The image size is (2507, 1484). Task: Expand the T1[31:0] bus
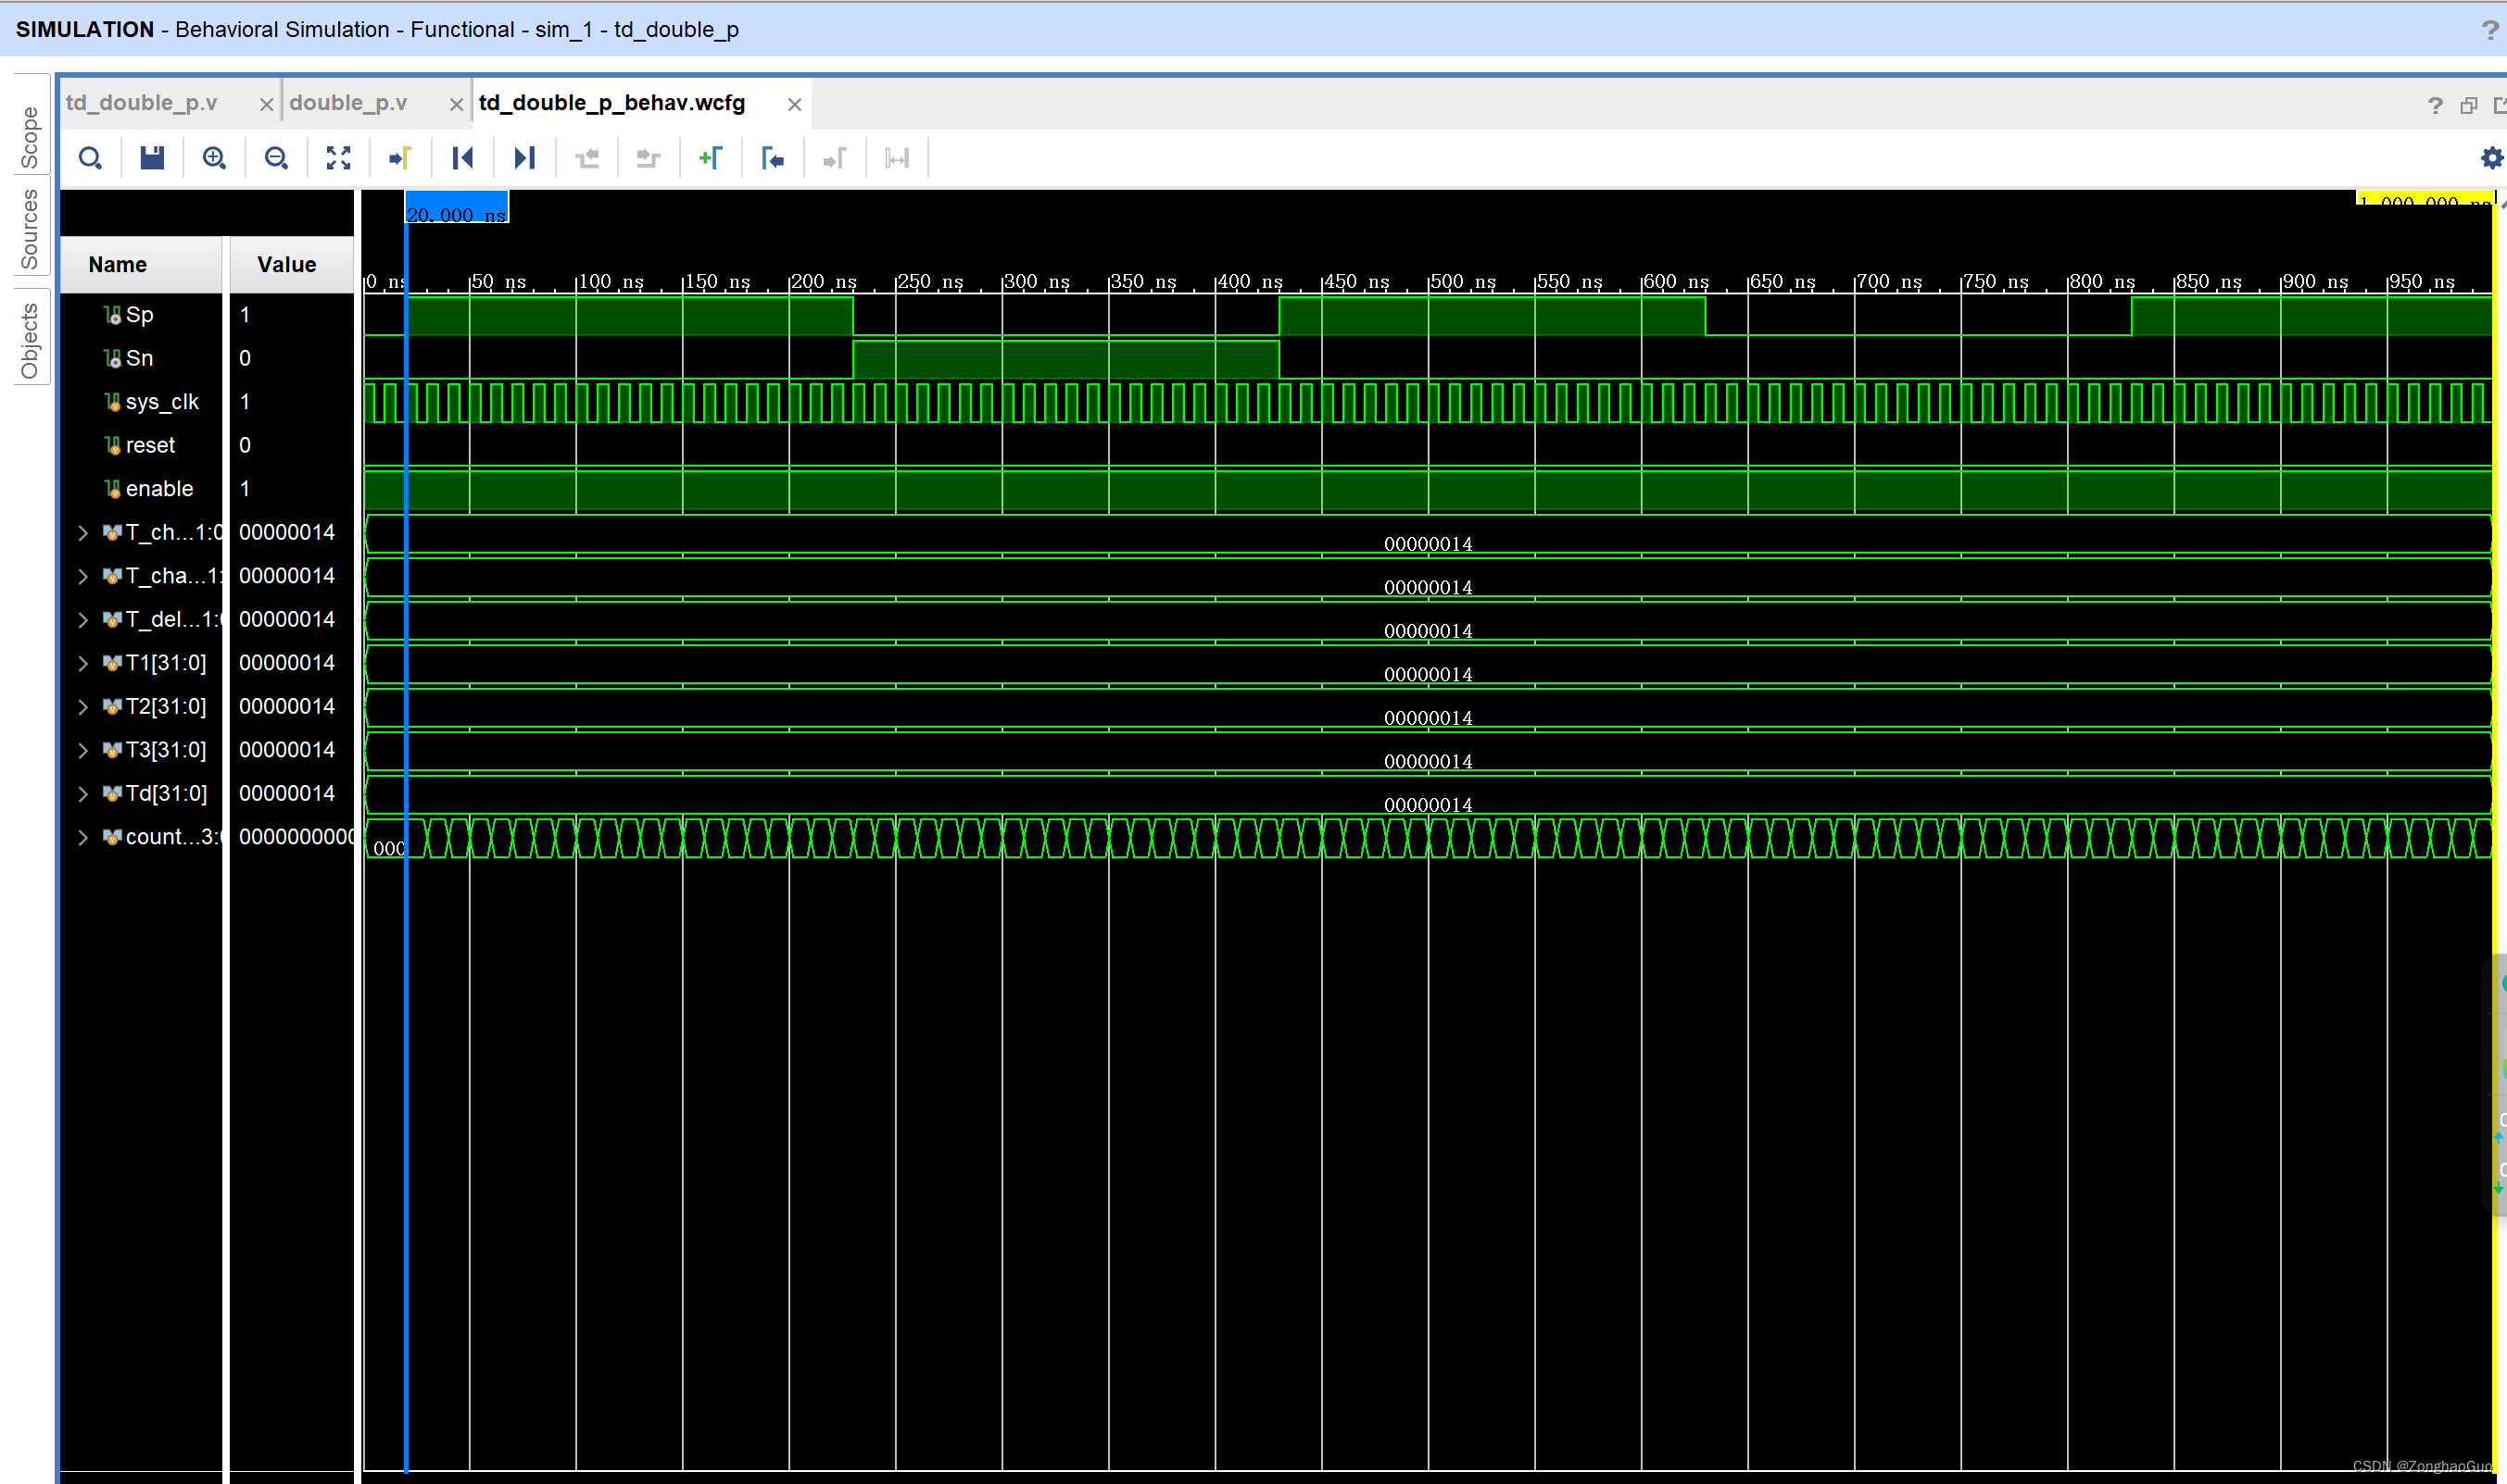tap(83, 663)
